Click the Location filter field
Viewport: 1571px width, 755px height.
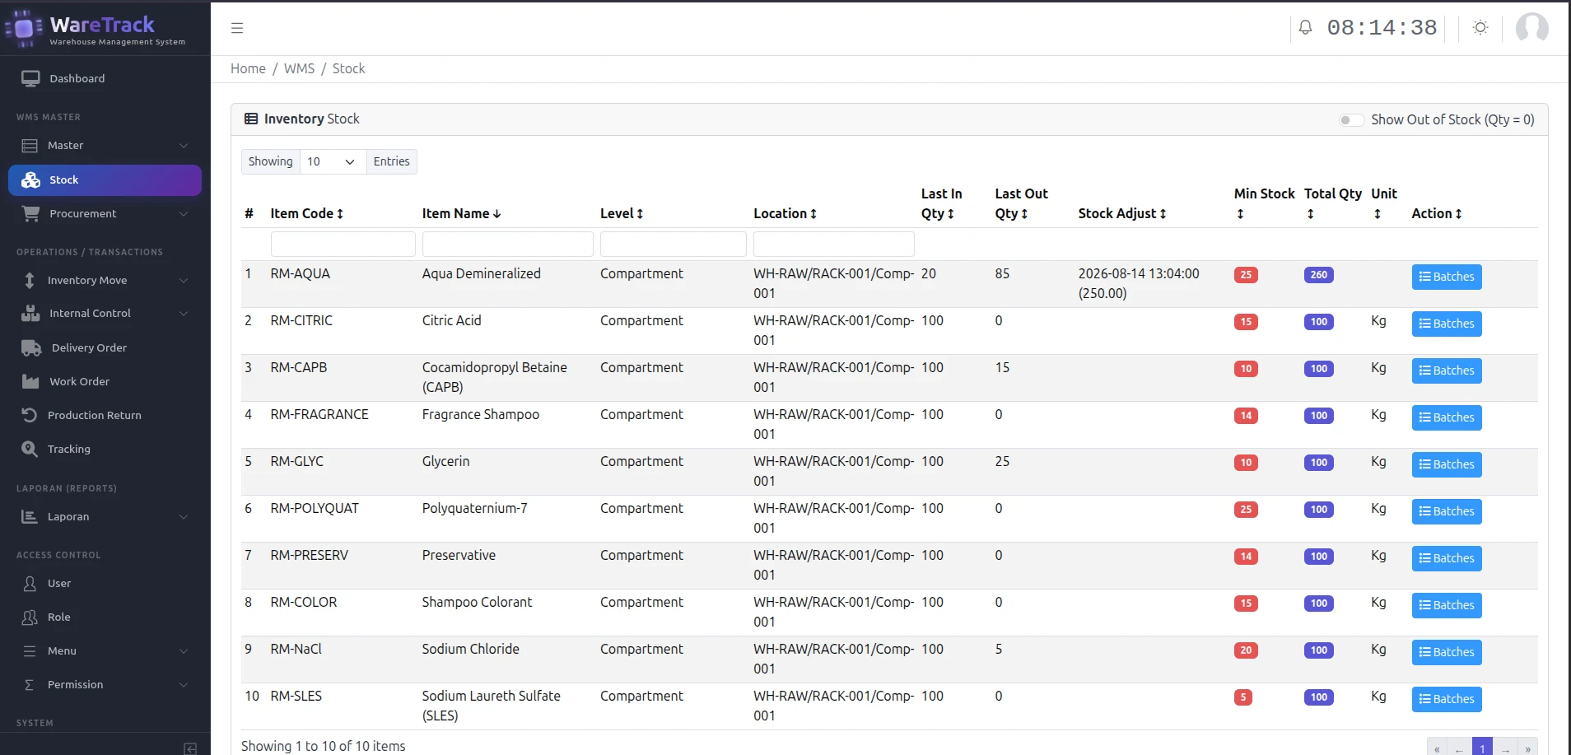tap(833, 244)
